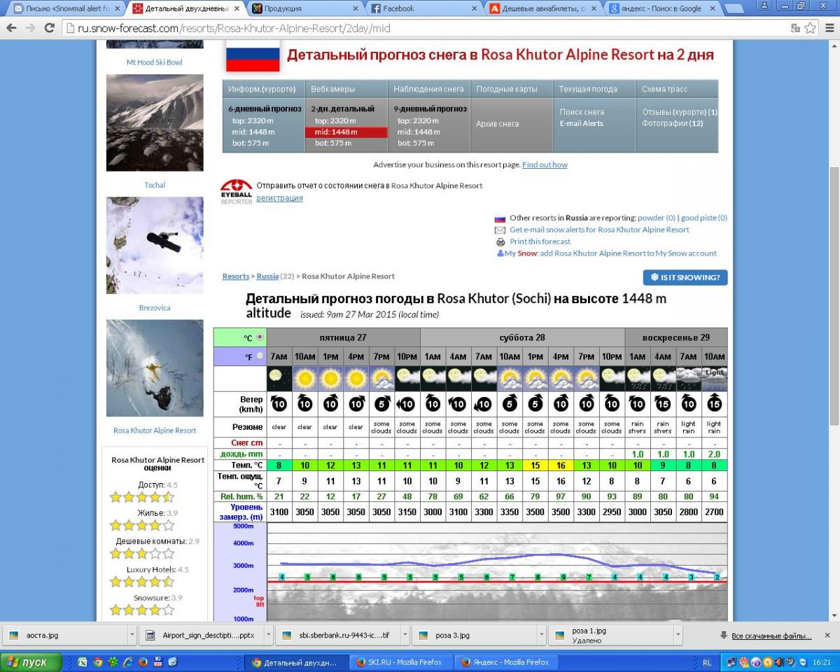Click the Rosa Khutor Alpine Resort skier thumbnail
This screenshot has height=672, width=840.
point(155,368)
